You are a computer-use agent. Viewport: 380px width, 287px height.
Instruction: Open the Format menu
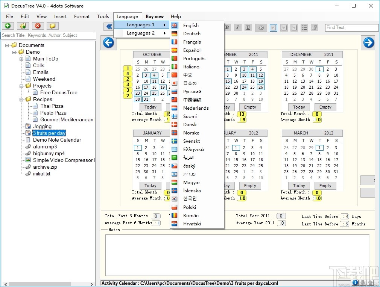[82, 17]
